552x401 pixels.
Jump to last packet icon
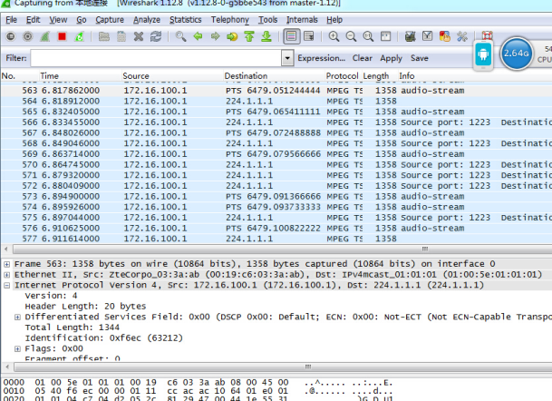266,36
